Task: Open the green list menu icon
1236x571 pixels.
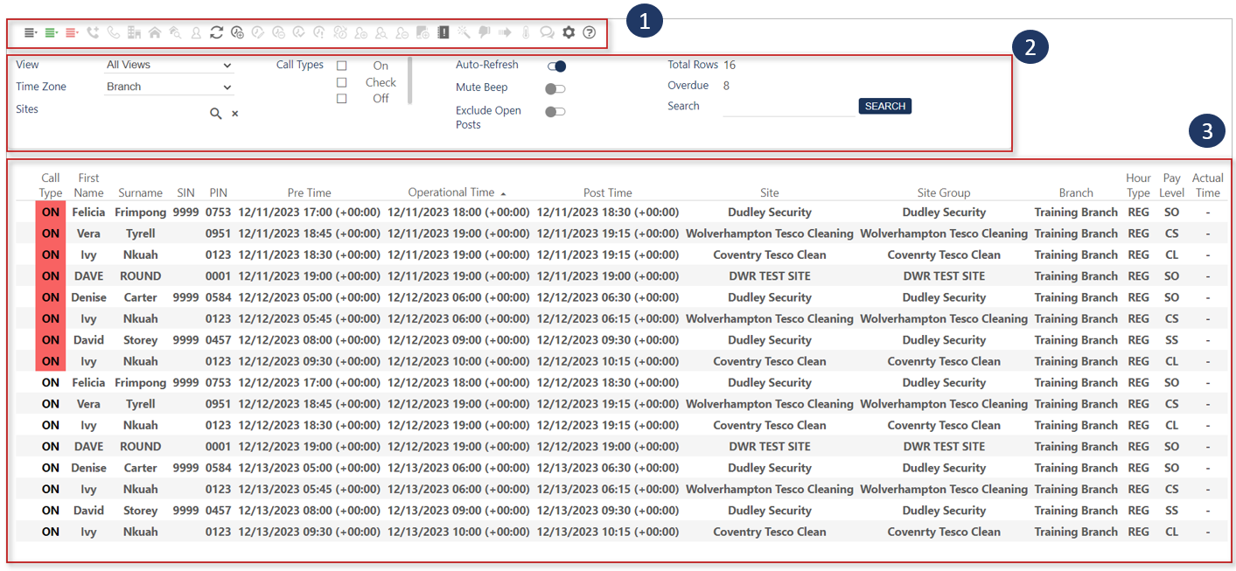Action: [52, 32]
